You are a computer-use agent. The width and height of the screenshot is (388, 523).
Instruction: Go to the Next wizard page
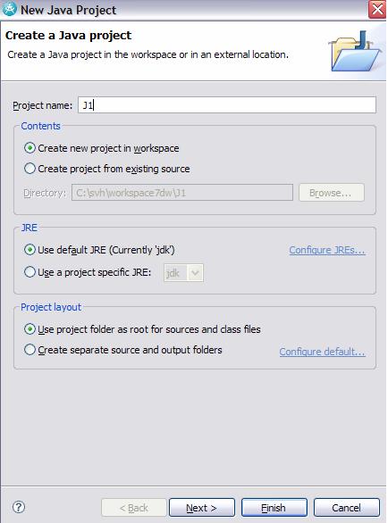tap(202, 508)
